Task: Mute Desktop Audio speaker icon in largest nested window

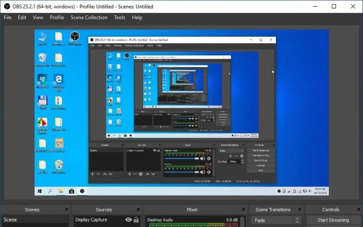Action: click(x=202, y=158)
